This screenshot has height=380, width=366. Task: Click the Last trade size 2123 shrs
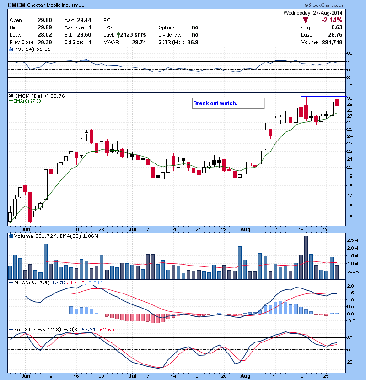click(x=133, y=35)
